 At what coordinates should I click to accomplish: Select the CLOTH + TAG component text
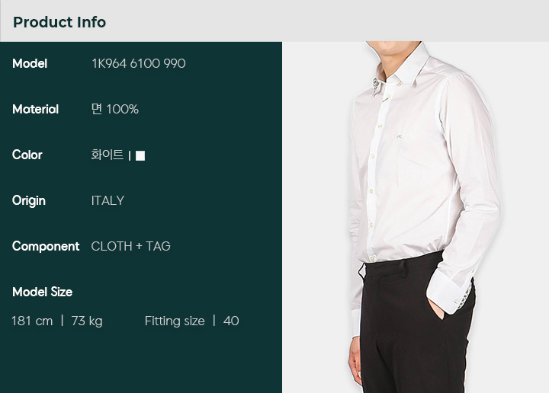tap(130, 246)
